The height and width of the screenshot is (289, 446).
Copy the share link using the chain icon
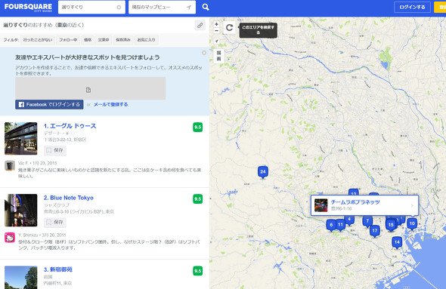pyautogui.click(x=200, y=25)
